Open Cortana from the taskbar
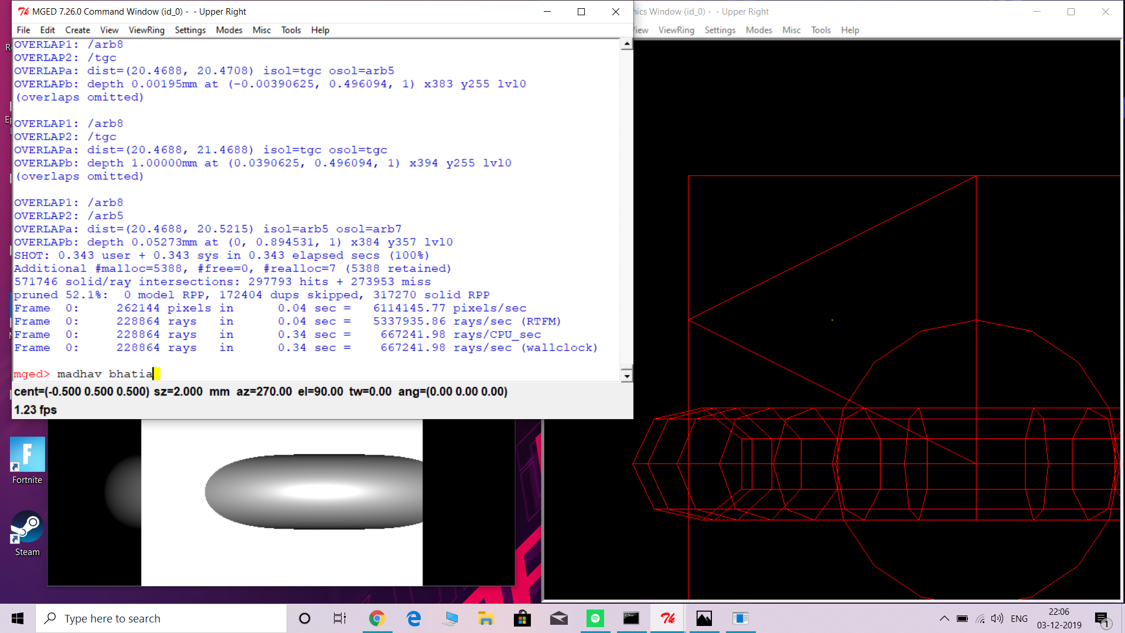Screen dimensions: 1125x633 click(x=304, y=618)
